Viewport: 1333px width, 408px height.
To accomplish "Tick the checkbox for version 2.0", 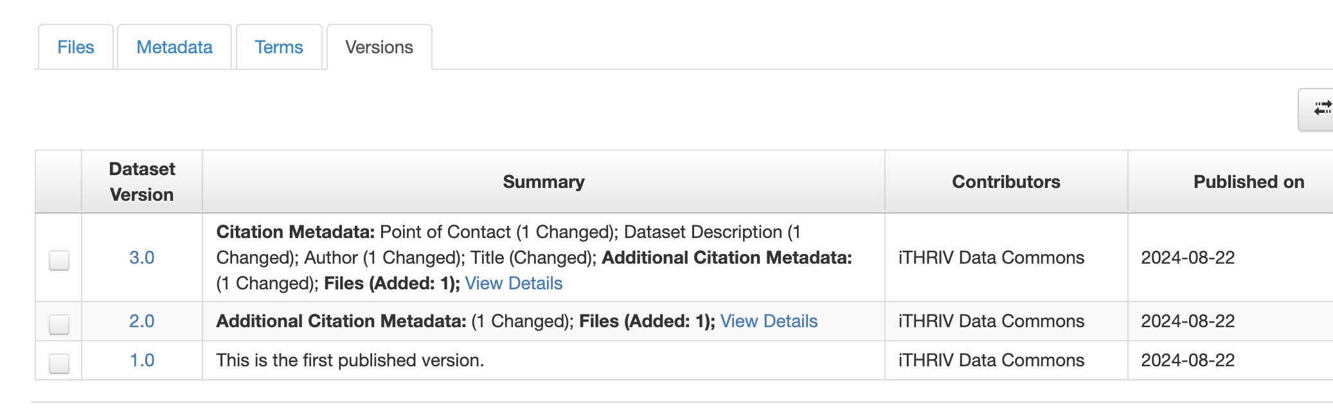I will (x=59, y=324).
